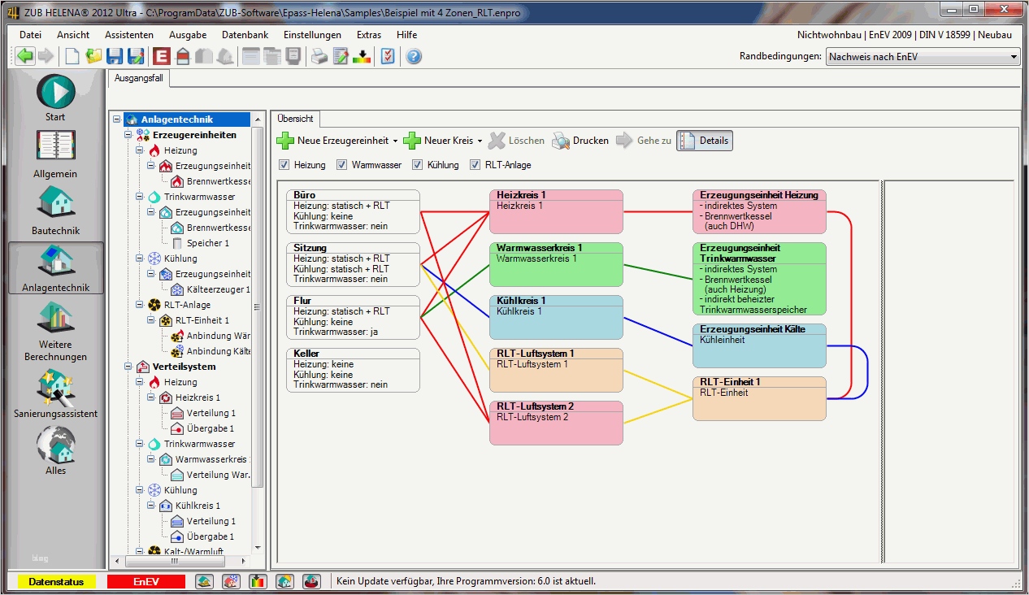Collapse the RLT-Einheit 1 node in the tree
Image resolution: width=1029 pixels, height=595 pixels.
(151, 320)
